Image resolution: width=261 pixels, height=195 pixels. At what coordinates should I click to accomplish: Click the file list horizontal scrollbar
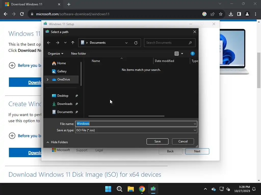[x=126, y=116]
